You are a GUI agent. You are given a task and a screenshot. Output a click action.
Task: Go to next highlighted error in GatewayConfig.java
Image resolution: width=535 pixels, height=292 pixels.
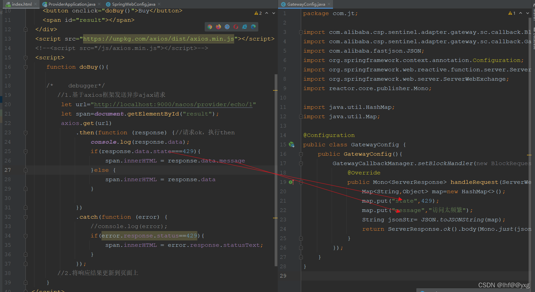point(528,13)
